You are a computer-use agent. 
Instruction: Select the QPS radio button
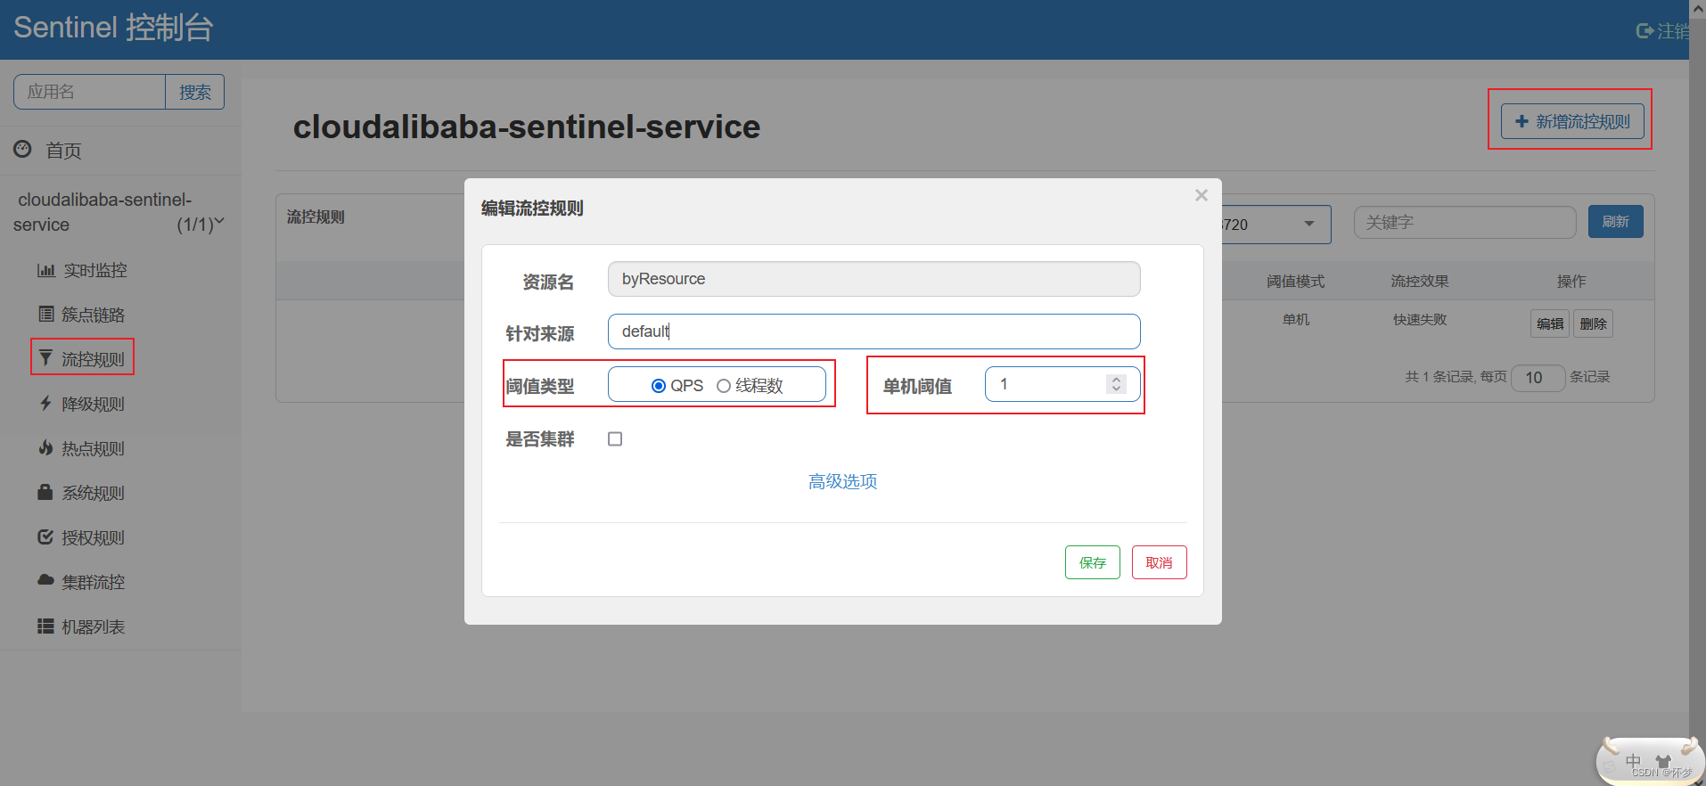(x=659, y=386)
